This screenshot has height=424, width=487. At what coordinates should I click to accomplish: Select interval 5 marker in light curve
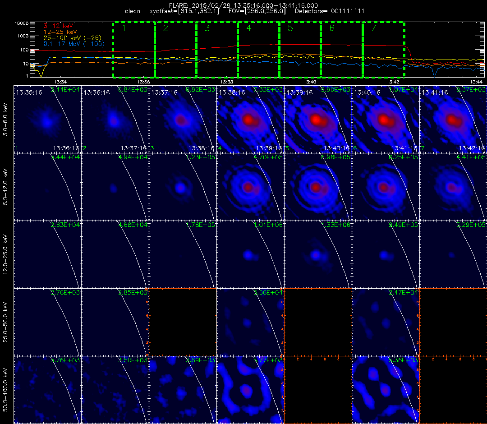pyautogui.click(x=290, y=28)
